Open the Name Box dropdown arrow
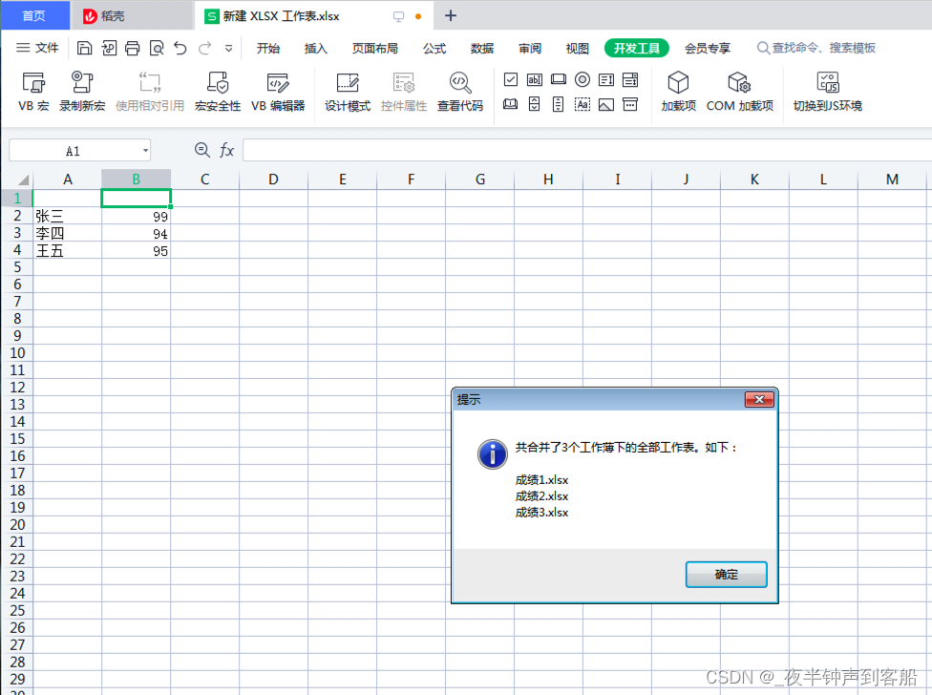Viewport: 932px width, 695px height. point(145,151)
